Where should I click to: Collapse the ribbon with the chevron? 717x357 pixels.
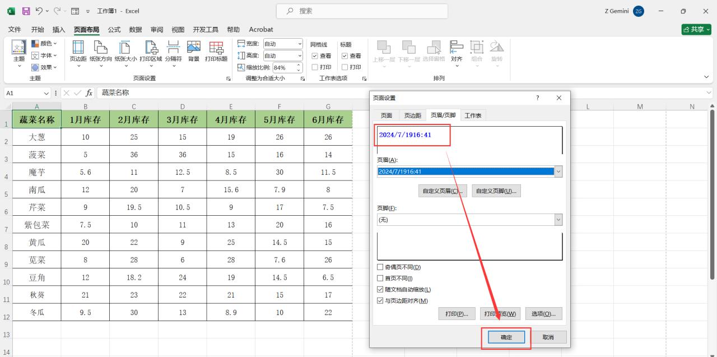[706, 77]
